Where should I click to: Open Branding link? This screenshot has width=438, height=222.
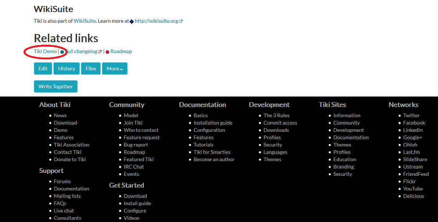343,167
